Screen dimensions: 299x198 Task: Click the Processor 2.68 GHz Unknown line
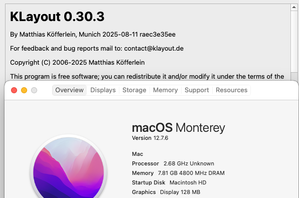[173, 163]
